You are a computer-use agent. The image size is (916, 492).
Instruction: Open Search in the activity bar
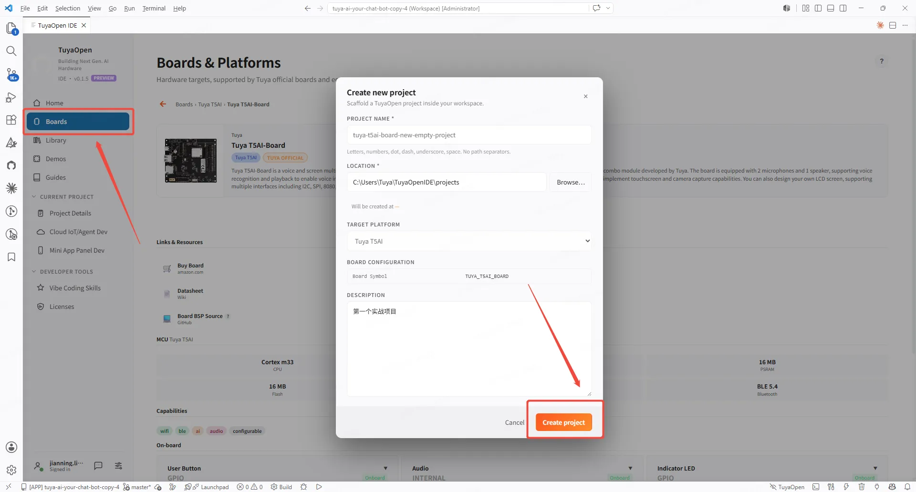coord(11,51)
